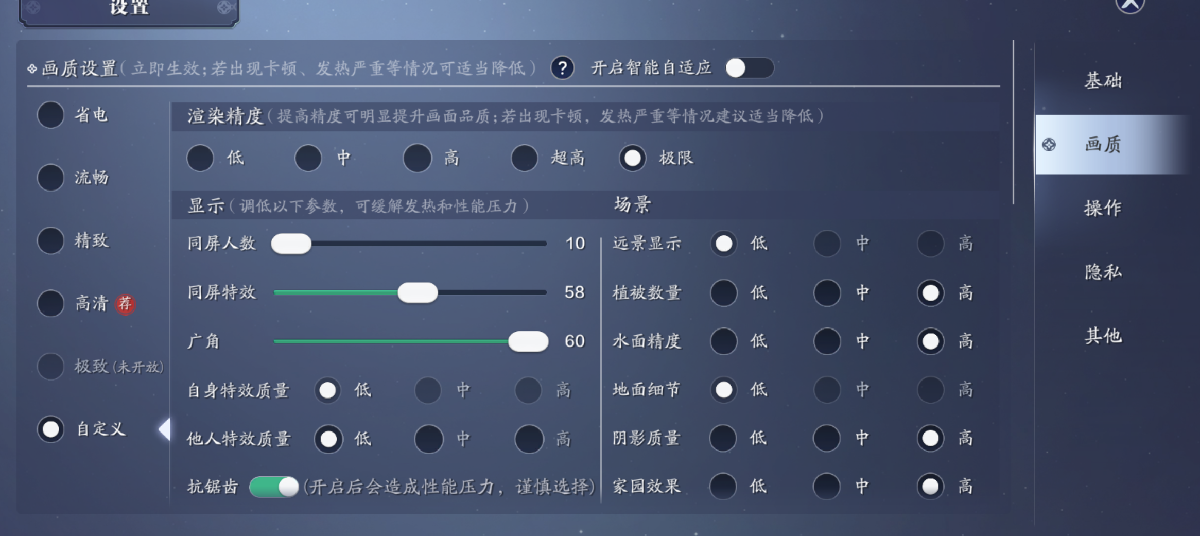Choose the 流畅 quality preset

pyautogui.click(x=50, y=178)
